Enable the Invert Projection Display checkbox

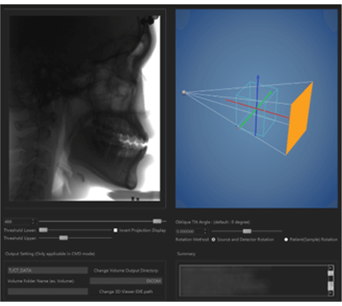115,230
